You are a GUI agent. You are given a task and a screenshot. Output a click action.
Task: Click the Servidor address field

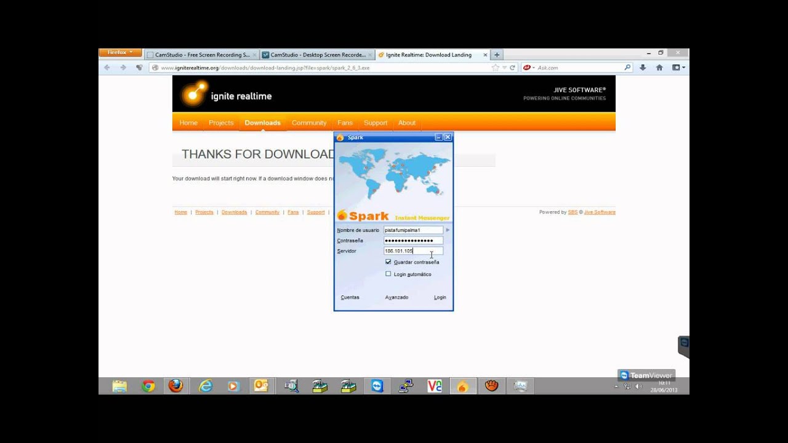coord(413,251)
